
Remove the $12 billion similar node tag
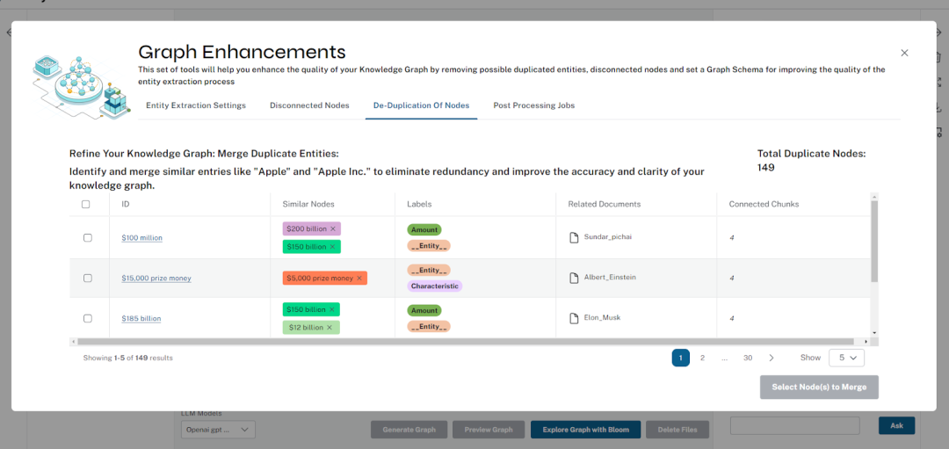click(x=330, y=328)
